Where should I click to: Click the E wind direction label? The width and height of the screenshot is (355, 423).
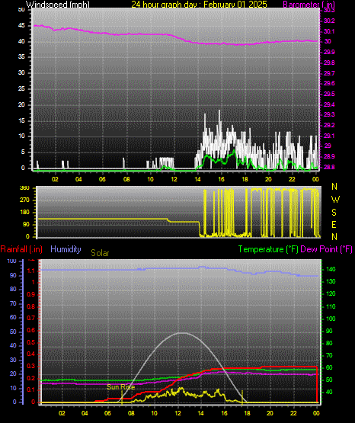[x=334, y=224]
